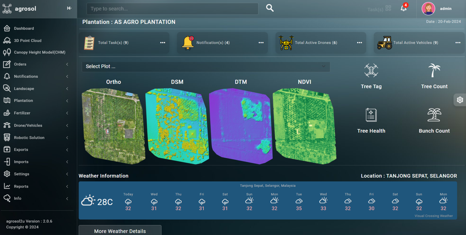The width and height of the screenshot is (466, 235).
Task: Click More Weather Details button
Action: (120, 231)
